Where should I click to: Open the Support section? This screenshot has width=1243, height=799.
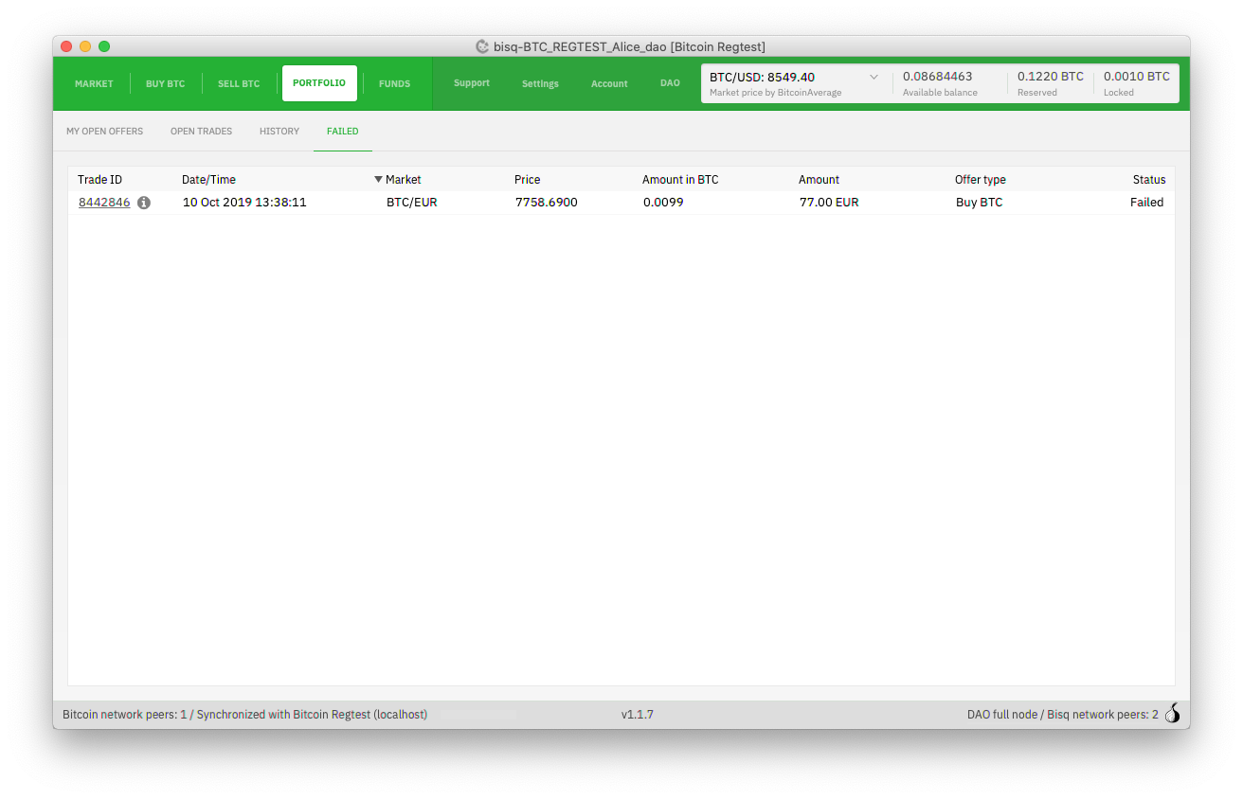[x=472, y=83]
